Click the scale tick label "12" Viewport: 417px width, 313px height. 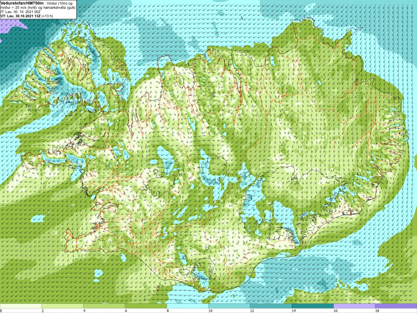point(252,311)
